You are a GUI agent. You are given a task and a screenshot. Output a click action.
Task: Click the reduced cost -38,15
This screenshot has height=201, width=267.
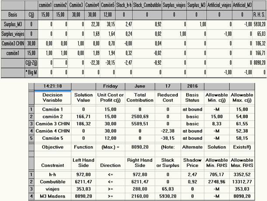pyautogui.click(x=168, y=138)
